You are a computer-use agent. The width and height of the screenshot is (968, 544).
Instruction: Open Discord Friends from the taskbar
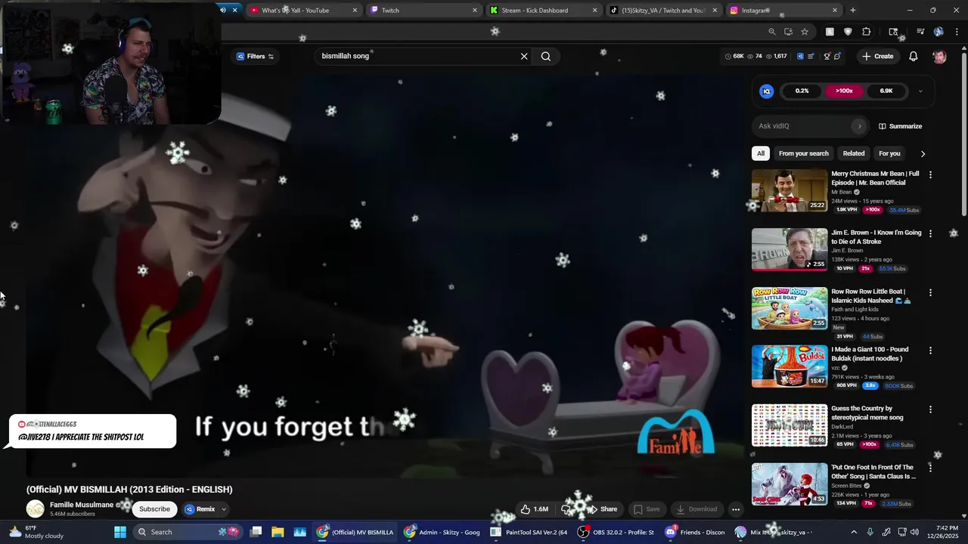coord(694,532)
